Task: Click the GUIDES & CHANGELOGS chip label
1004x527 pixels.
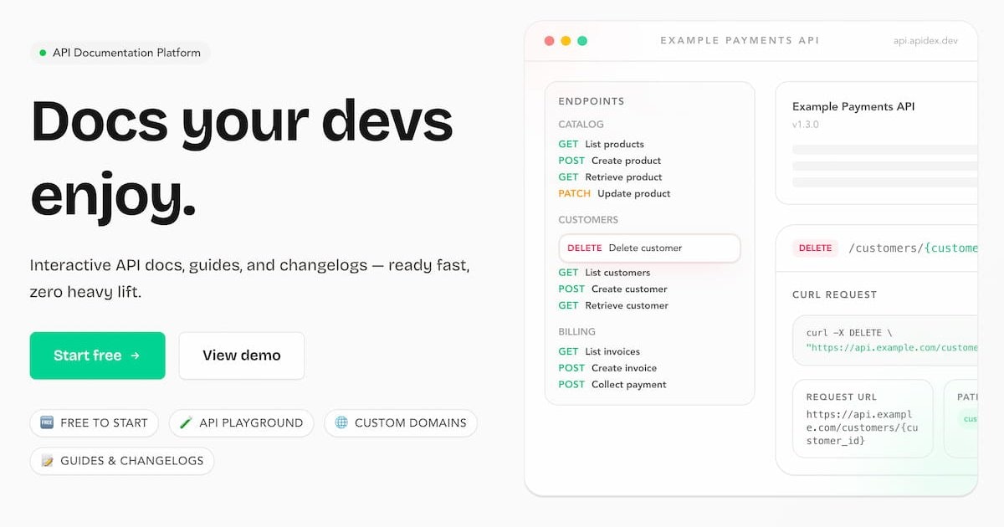Action: [132, 462]
